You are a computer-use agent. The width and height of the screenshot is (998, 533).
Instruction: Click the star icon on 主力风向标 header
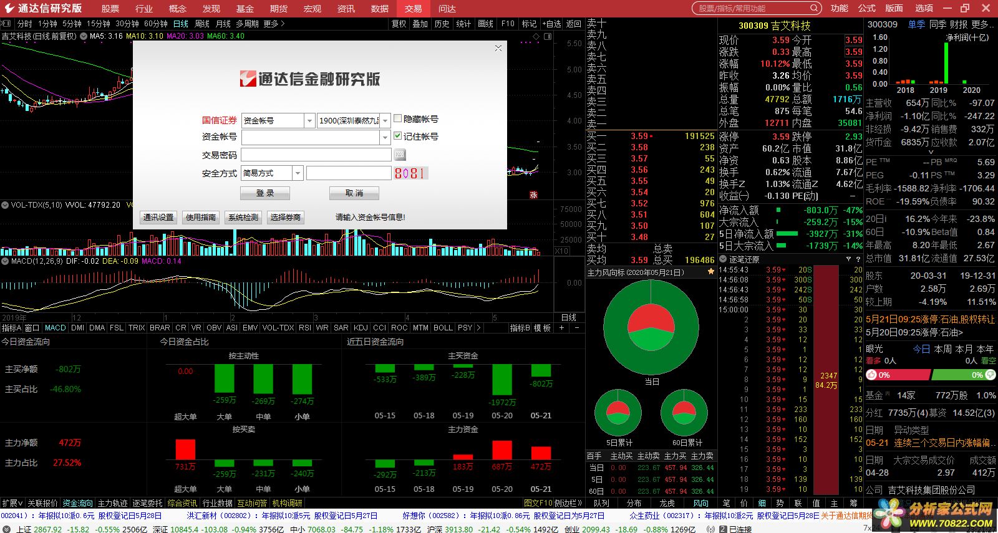710,272
